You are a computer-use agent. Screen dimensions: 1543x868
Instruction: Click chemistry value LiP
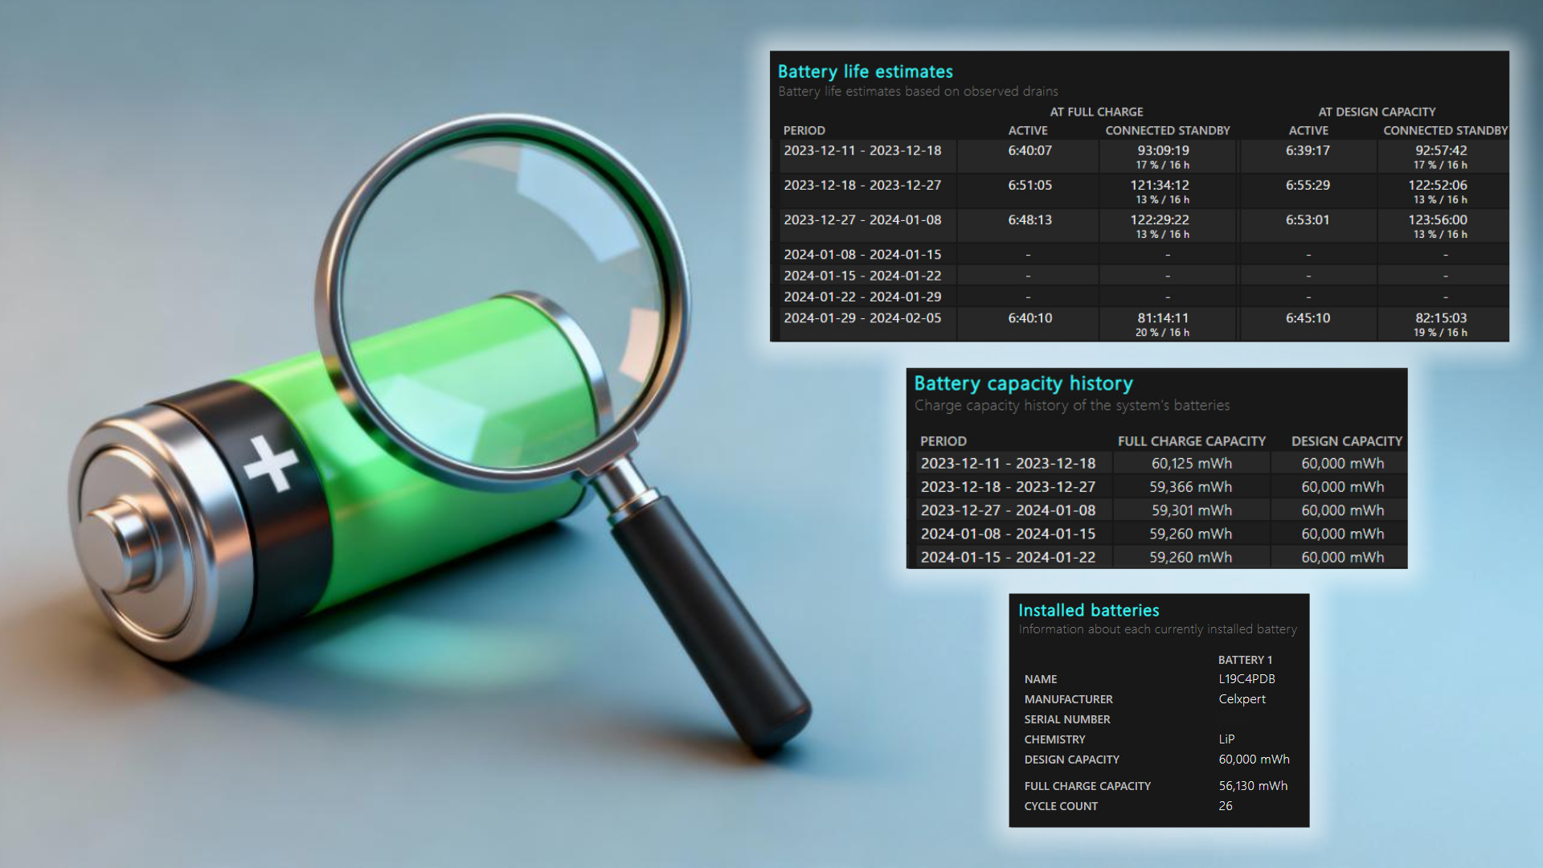click(1226, 739)
